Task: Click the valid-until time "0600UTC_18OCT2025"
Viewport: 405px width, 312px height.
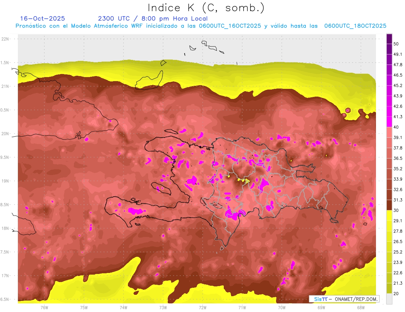Action: [x=355, y=26]
